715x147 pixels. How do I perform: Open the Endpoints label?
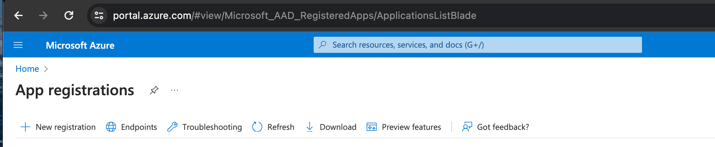tap(139, 127)
